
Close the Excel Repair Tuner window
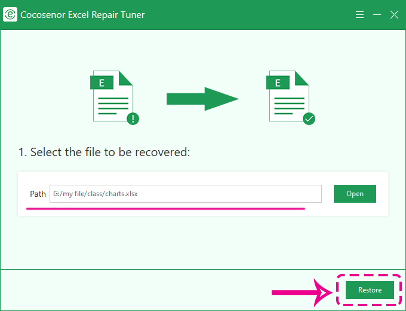click(394, 15)
